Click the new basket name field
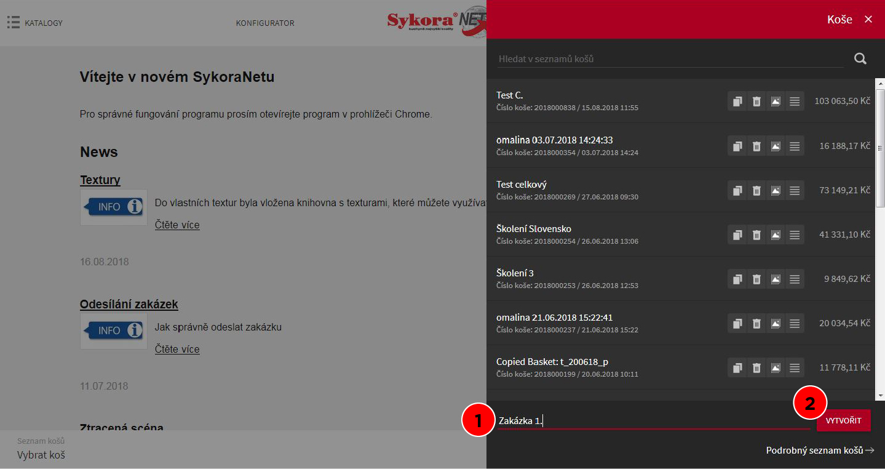Image resolution: width=885 pixels, height=469 pixels. pyautogui.click(x=652, y=421)
